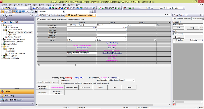Pin the Cross Reference panel
This screenshot has height=109, width=204.
click(200, 15)
